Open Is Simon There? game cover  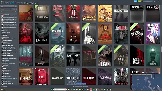[73, 34]
